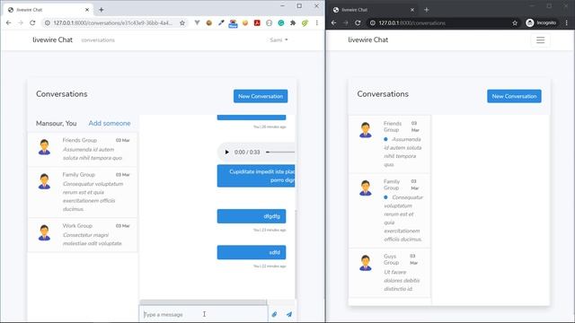Click livewire Chat brand in left window

point(52,39)
